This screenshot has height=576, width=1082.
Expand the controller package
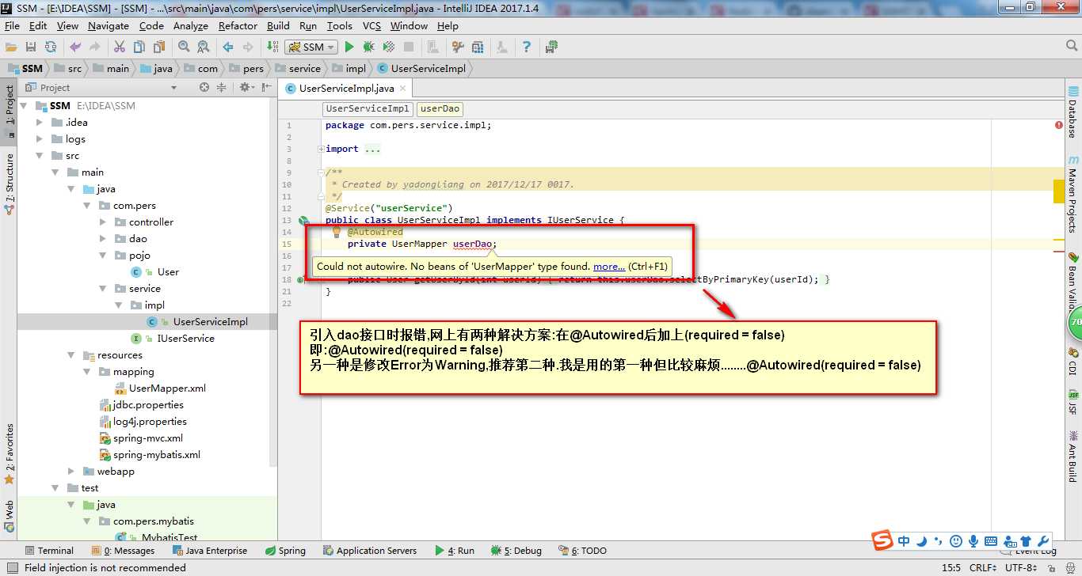pos(103,222)
